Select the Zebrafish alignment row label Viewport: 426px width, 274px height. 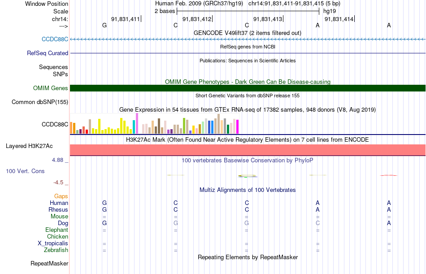point(56,250)
